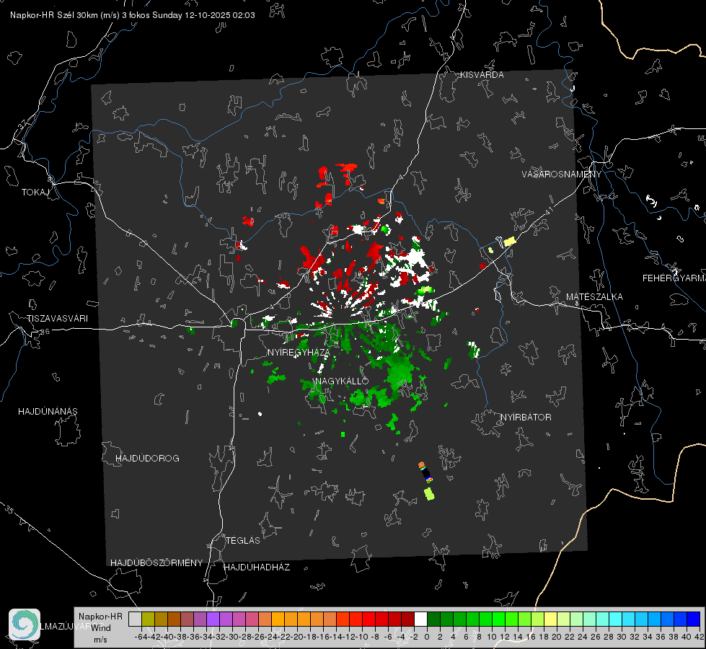The image size is (706, 649).
Task: Click the VÁSÁROSNAMÉNY town label
Action: point(562,175)
